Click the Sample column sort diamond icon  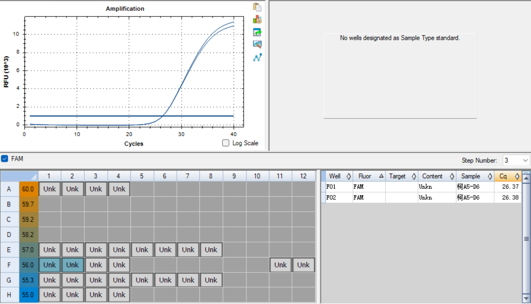pos(490,177)
